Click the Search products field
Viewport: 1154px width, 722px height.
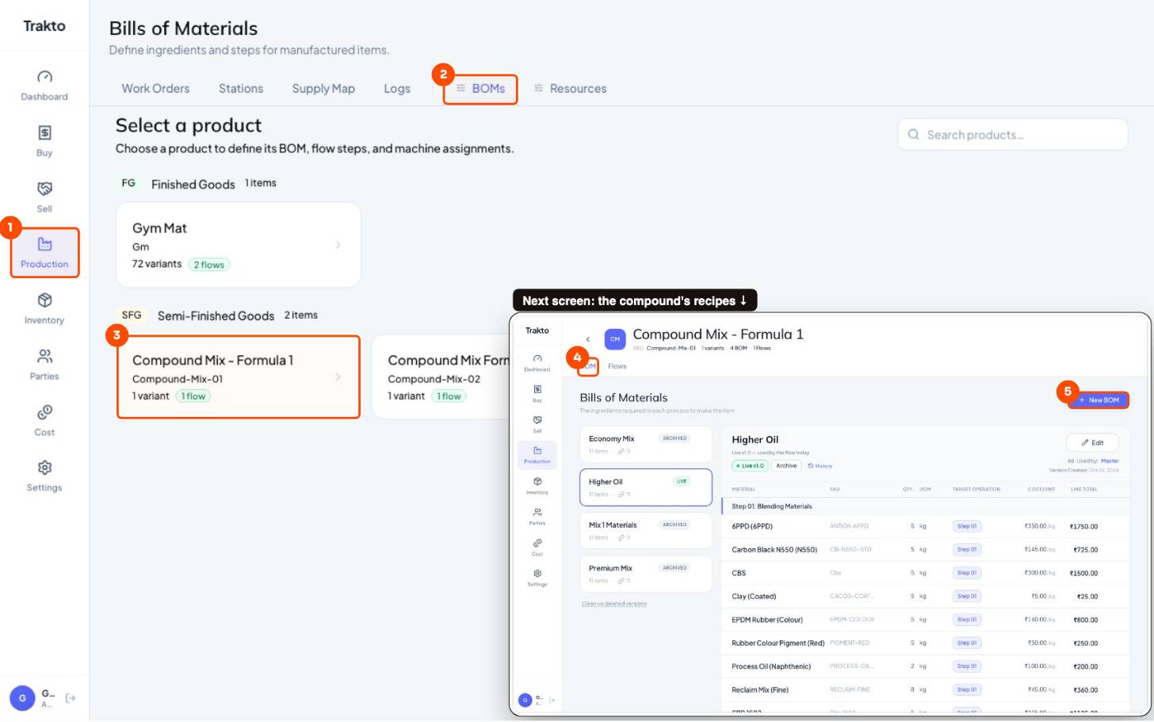point(1013,135)
